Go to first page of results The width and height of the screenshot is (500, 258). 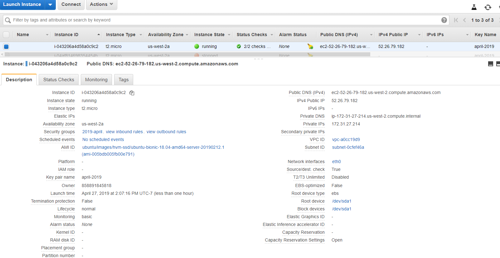click(456, 20)
